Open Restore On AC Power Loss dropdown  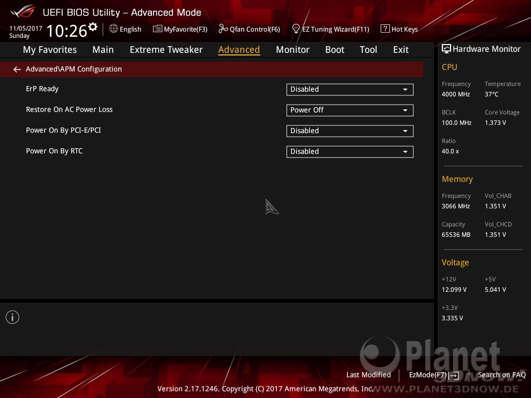[350, 110]
